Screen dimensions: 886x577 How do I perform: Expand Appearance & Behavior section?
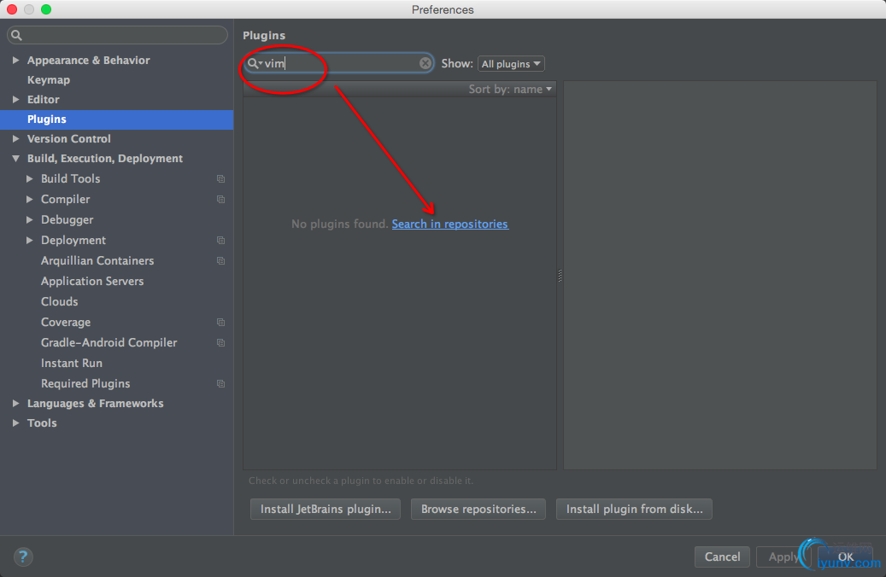[16, 60]
